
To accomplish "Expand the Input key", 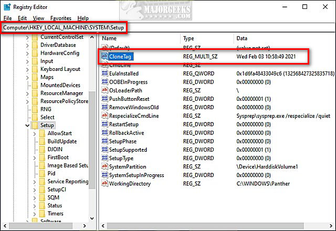I will 27,61.
